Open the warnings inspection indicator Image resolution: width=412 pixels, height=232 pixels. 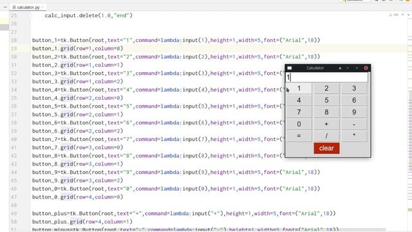click(x=393, y=15)
